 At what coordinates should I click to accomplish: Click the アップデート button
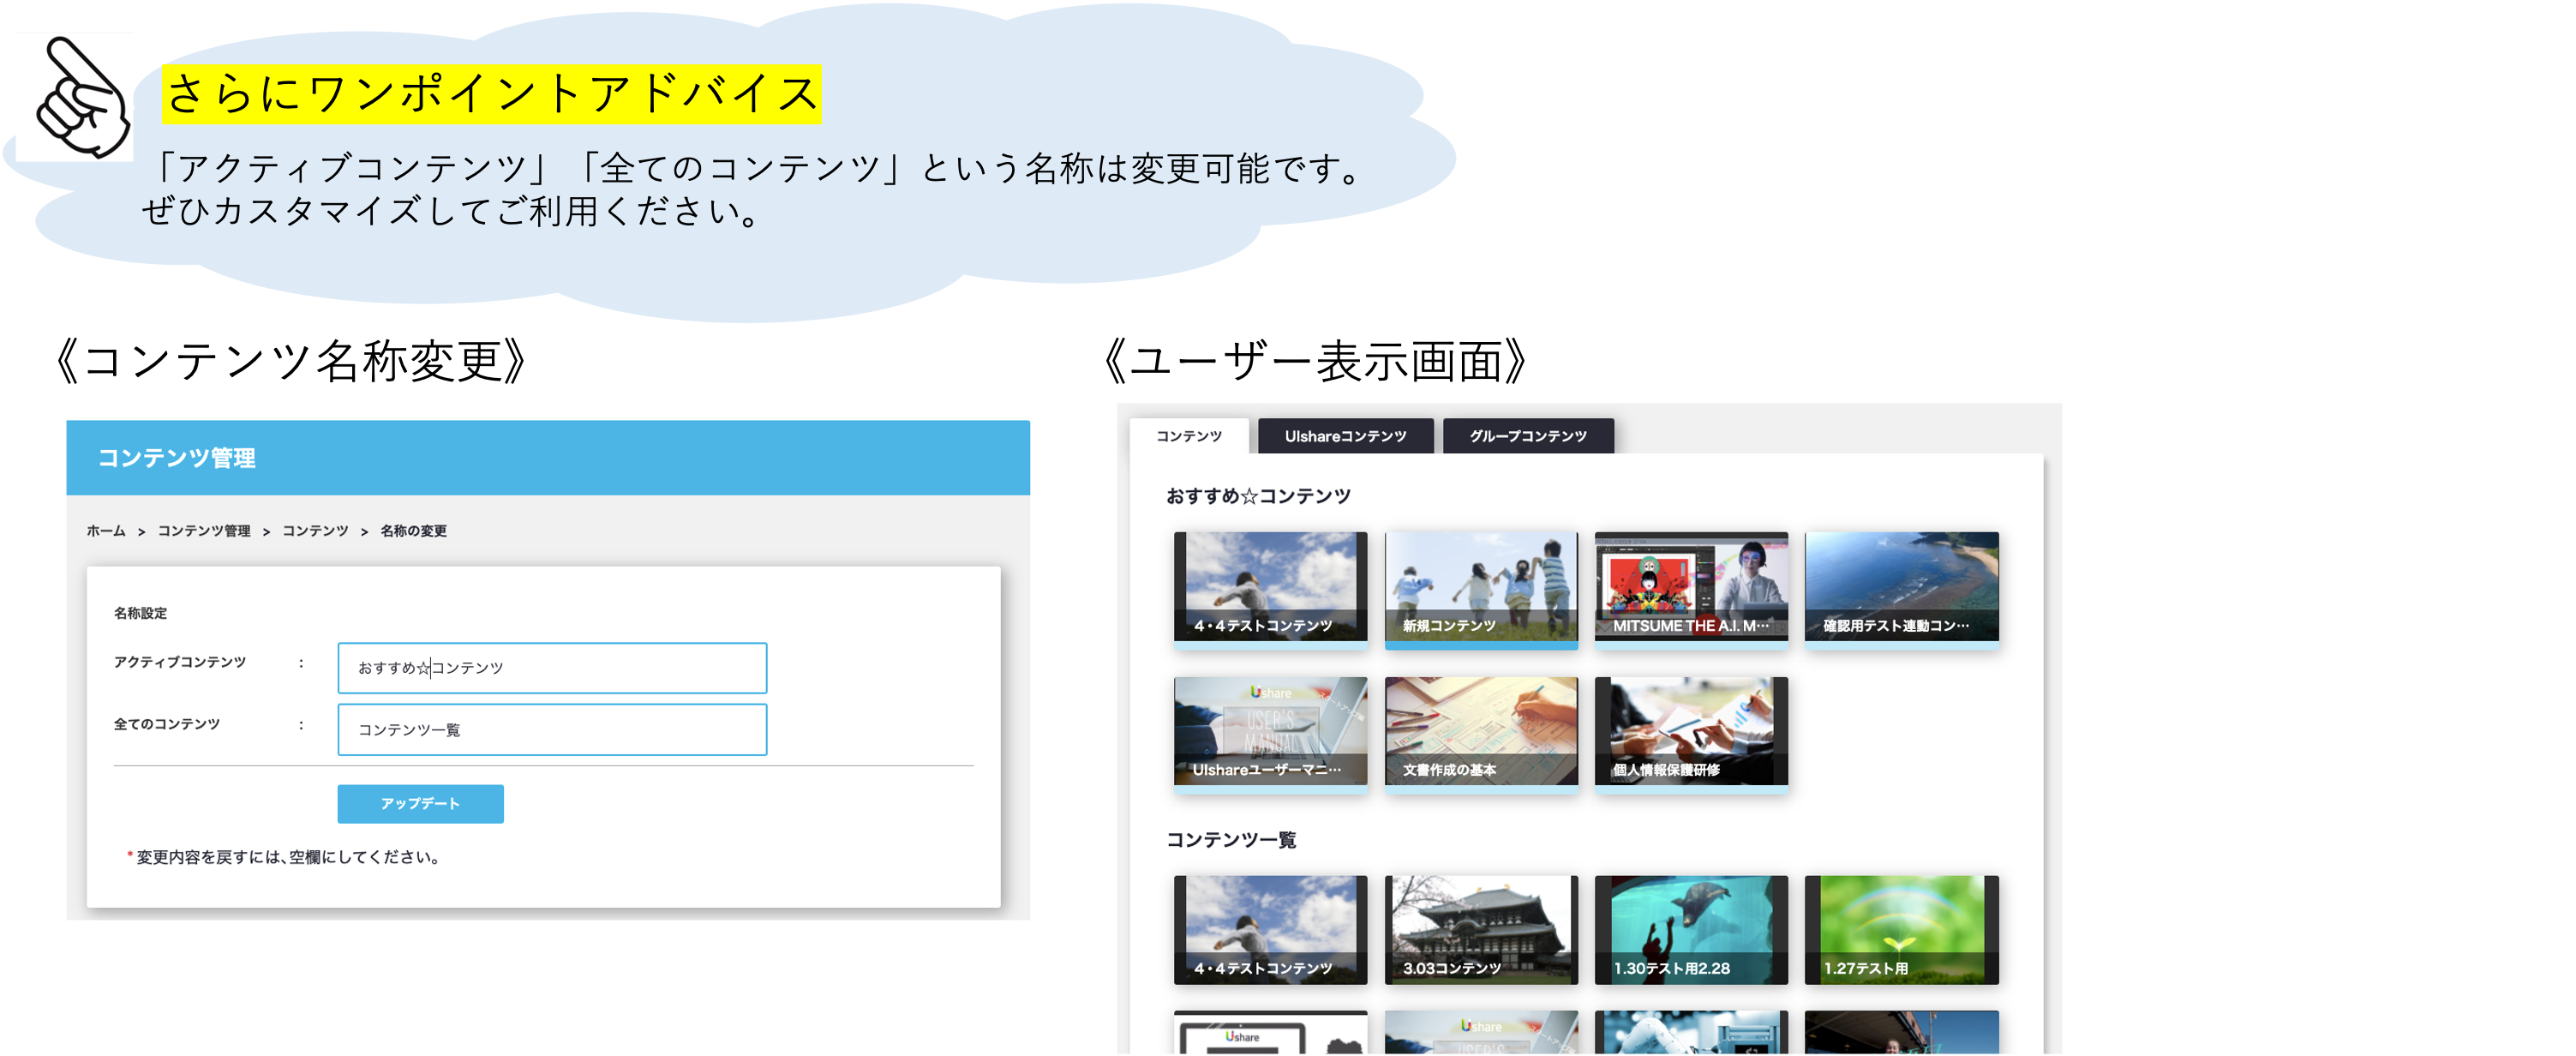pos(420,803)
